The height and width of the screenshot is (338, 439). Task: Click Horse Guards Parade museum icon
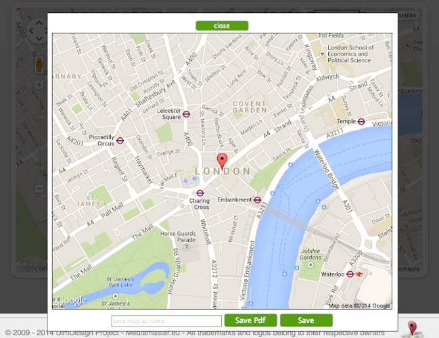(187, 247)
